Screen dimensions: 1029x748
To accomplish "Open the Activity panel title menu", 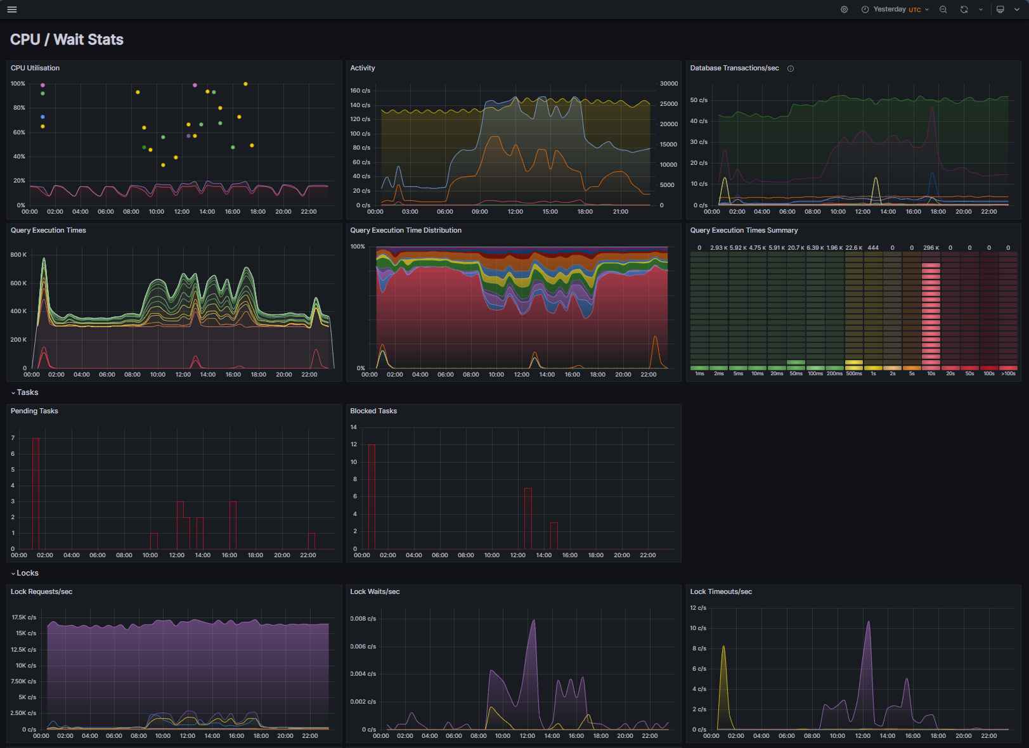I will click(x=363, y=68).
